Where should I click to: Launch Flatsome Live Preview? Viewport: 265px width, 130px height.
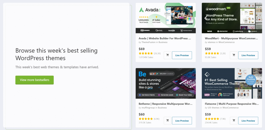pos(248,121)
